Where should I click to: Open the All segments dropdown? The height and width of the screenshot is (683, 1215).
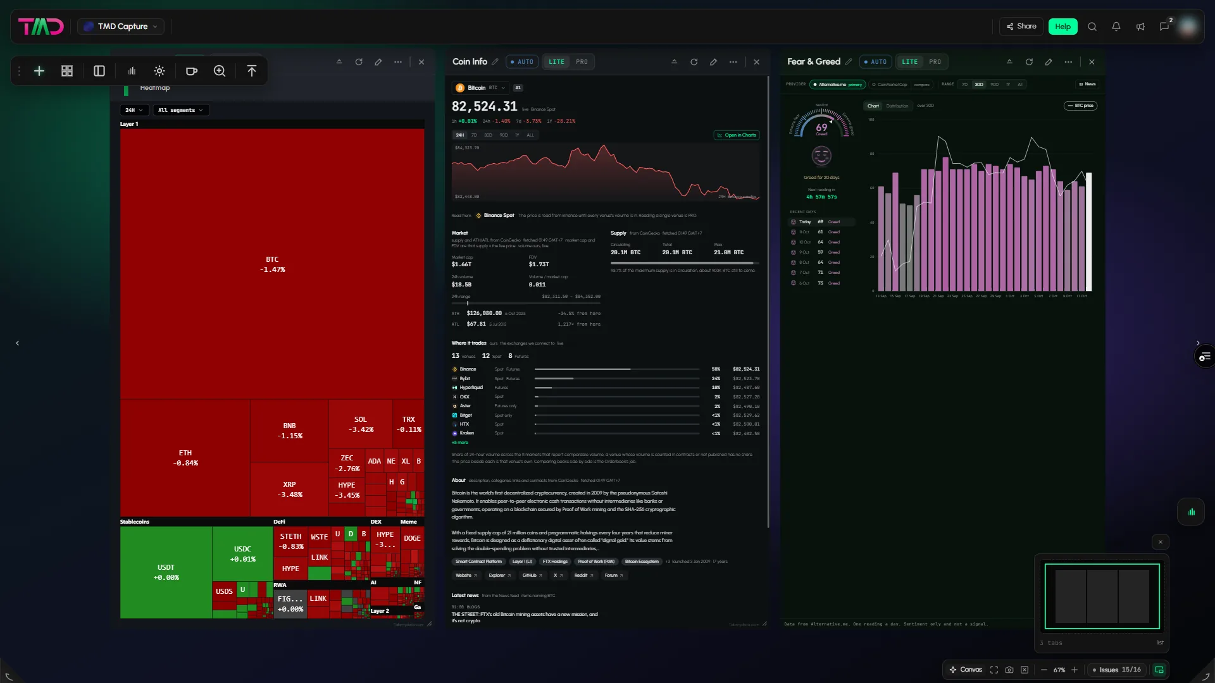click(x=181, y=110)
